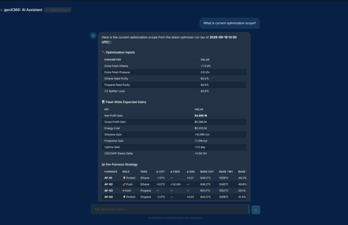Viewport: 348px width, 225px height.
Task: Select the AF-03 furnace cell
Action: coord(109,190)
